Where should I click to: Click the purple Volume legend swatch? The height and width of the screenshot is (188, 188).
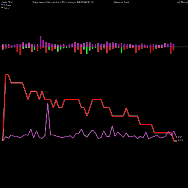coord(2,5)
